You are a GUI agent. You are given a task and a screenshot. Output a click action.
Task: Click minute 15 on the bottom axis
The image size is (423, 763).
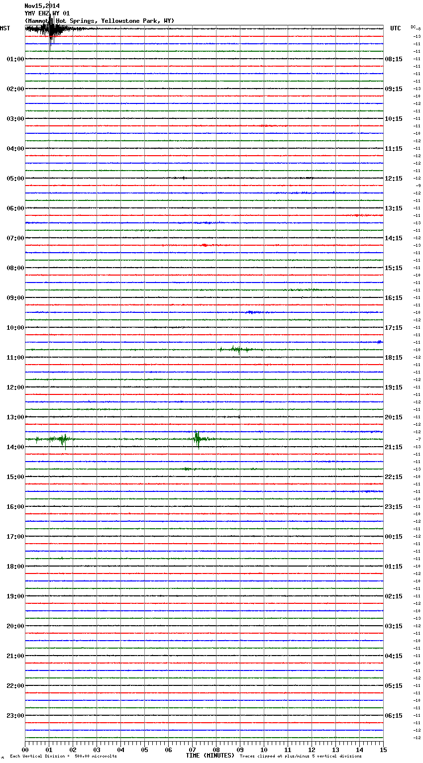383,750
